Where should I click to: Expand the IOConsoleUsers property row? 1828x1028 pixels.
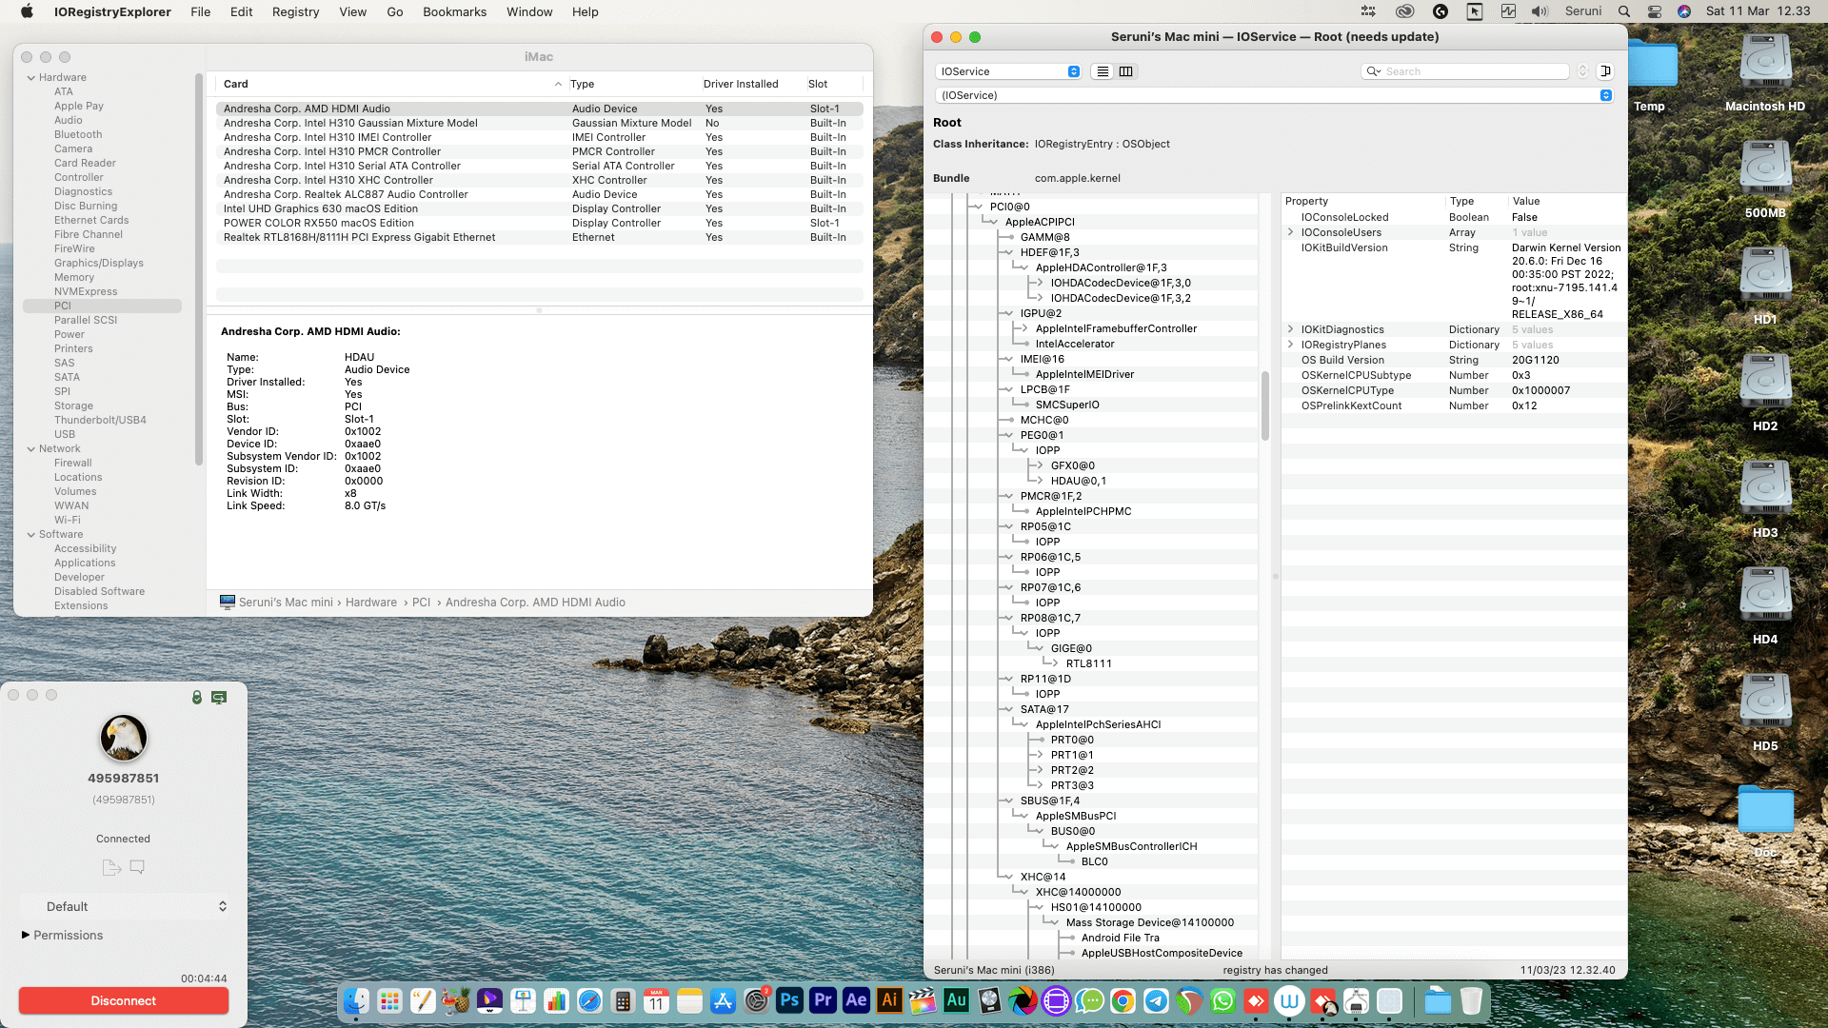[x=1291, y=232]
